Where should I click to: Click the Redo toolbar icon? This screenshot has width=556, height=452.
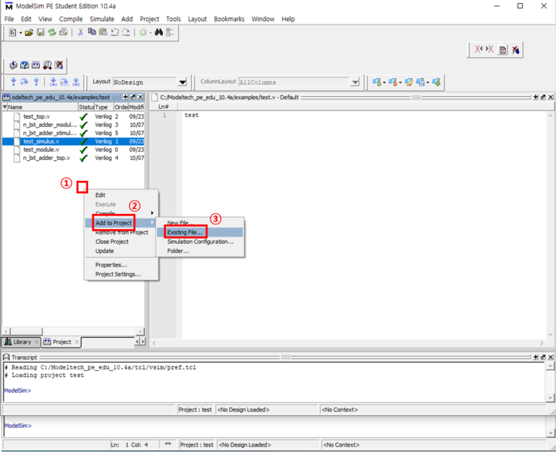[126, 32]
